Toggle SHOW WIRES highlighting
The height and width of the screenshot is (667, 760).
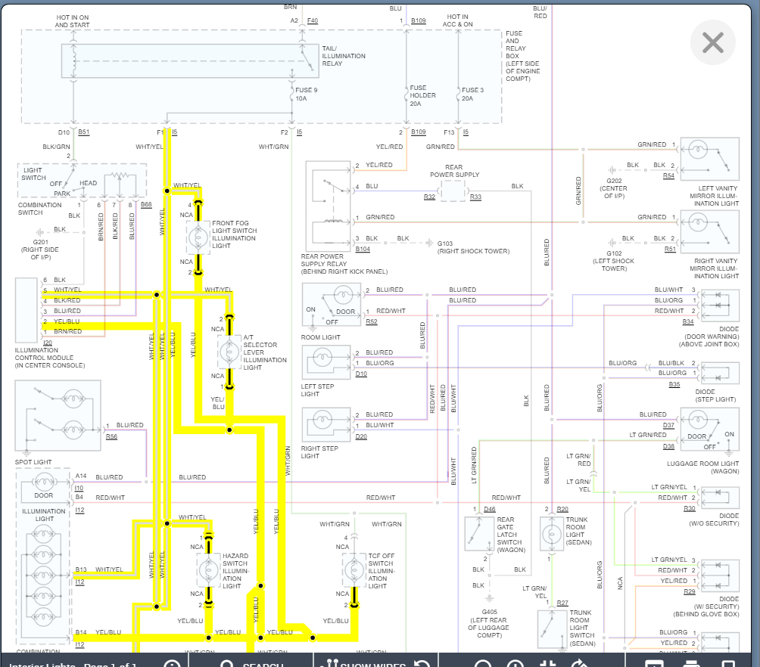pos(372,664)
